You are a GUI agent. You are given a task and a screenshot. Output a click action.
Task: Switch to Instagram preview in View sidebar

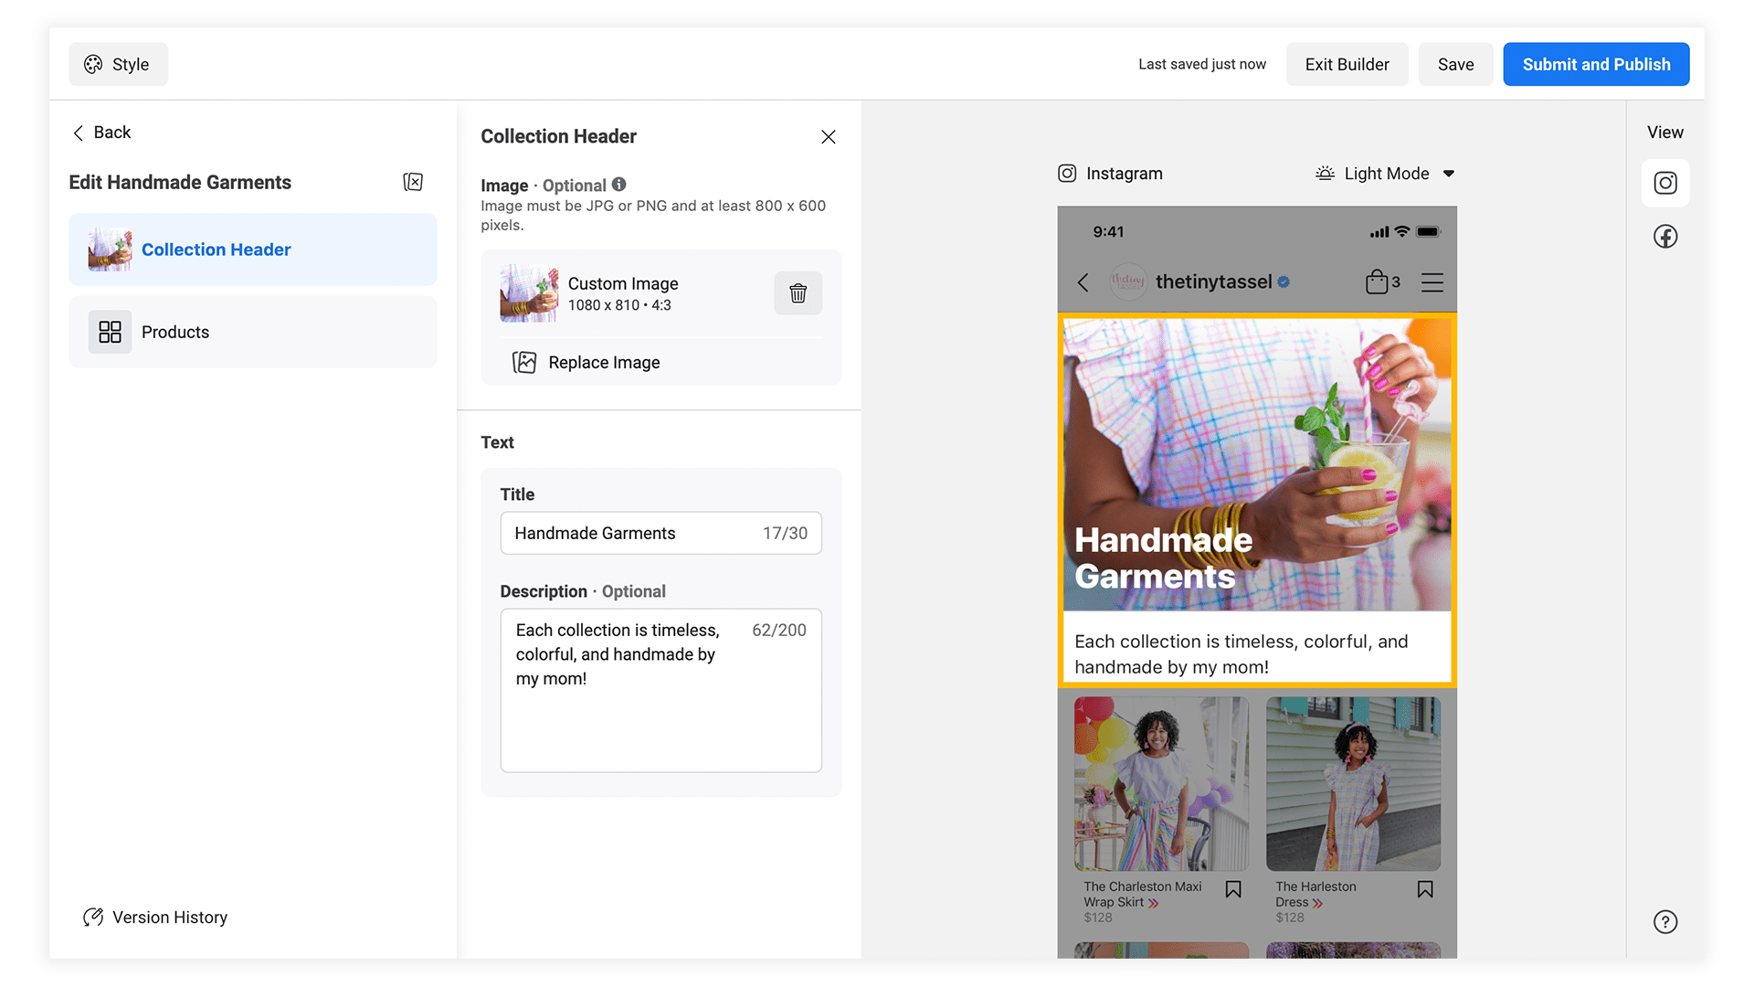[x=1665, y=183]
